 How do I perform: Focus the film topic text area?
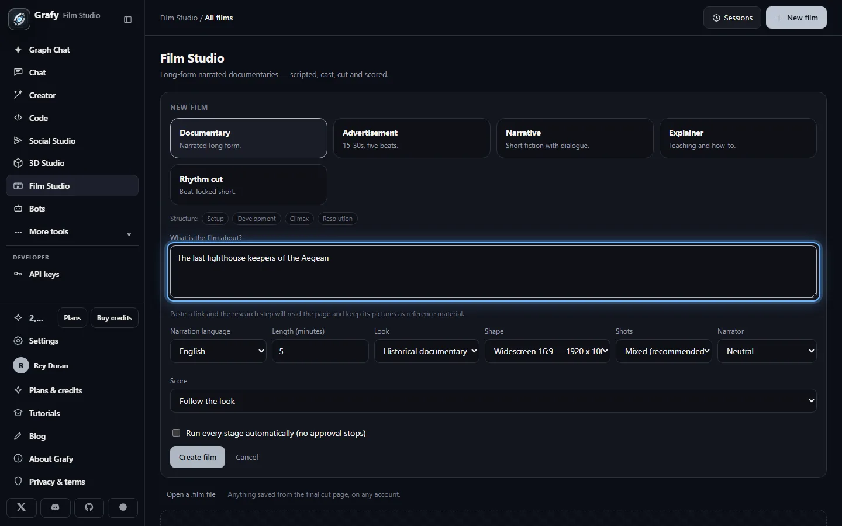(x=494, y=272)
